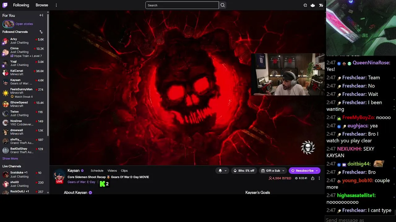Click the 6:33:41 stream uptime
Screen dimensions: 396x222
tap(301, 178)
